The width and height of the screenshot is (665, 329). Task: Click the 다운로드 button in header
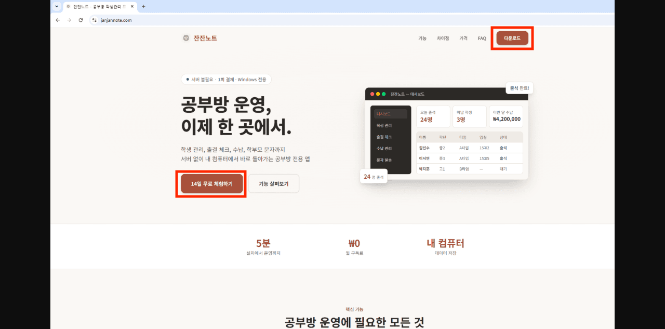coord(512,38)
